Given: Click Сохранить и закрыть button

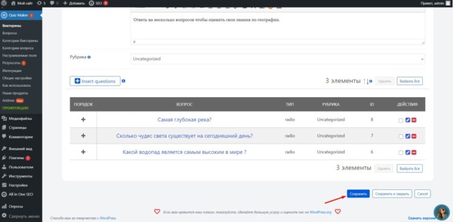Looking at the screenshot, I should point(392,194).
